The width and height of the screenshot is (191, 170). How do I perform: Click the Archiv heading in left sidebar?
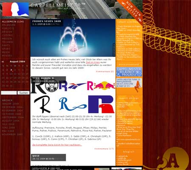pyautogui.click(x=7, y=100)
